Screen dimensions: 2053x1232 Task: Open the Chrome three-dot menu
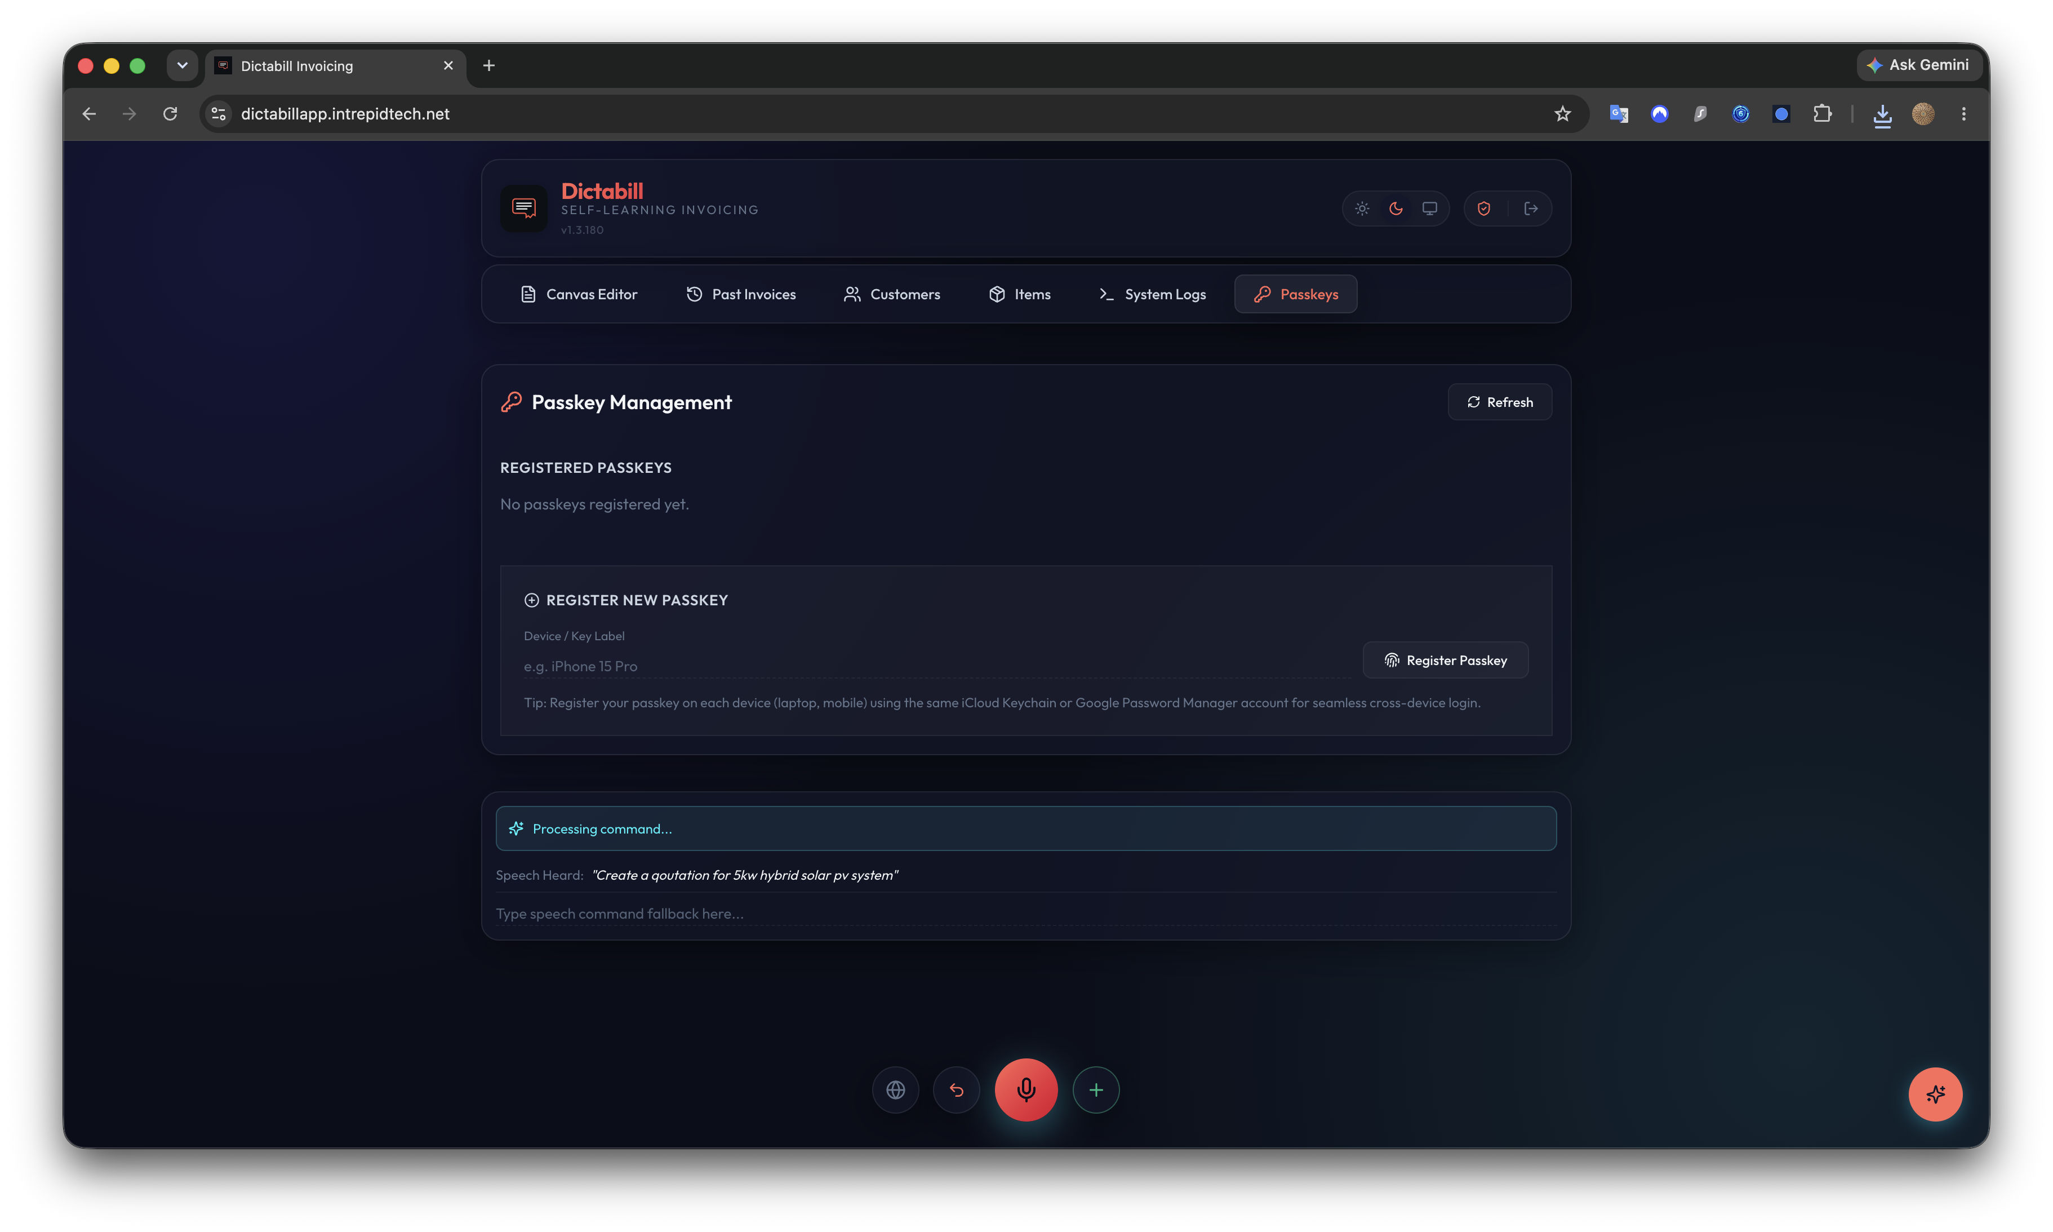coord(1963,114)
